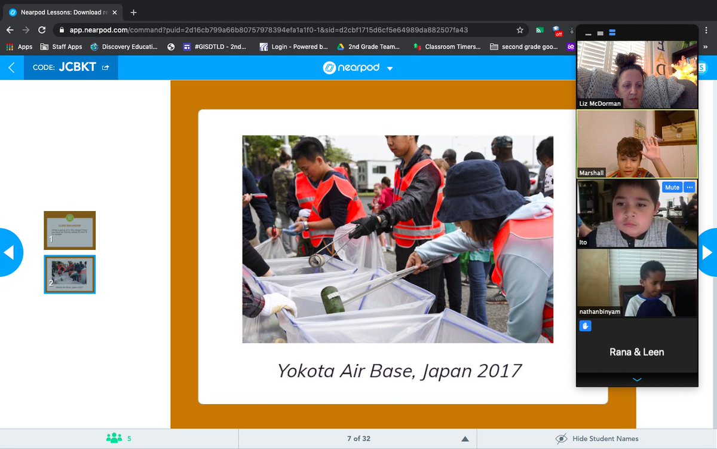The width and height of the screenshot is (717, 449).
Task: Open the students count icon showing 5
Action: point(114,438)
